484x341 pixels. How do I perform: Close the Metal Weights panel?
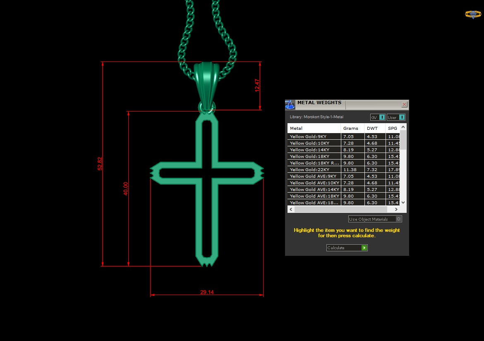tap(404, 105)
